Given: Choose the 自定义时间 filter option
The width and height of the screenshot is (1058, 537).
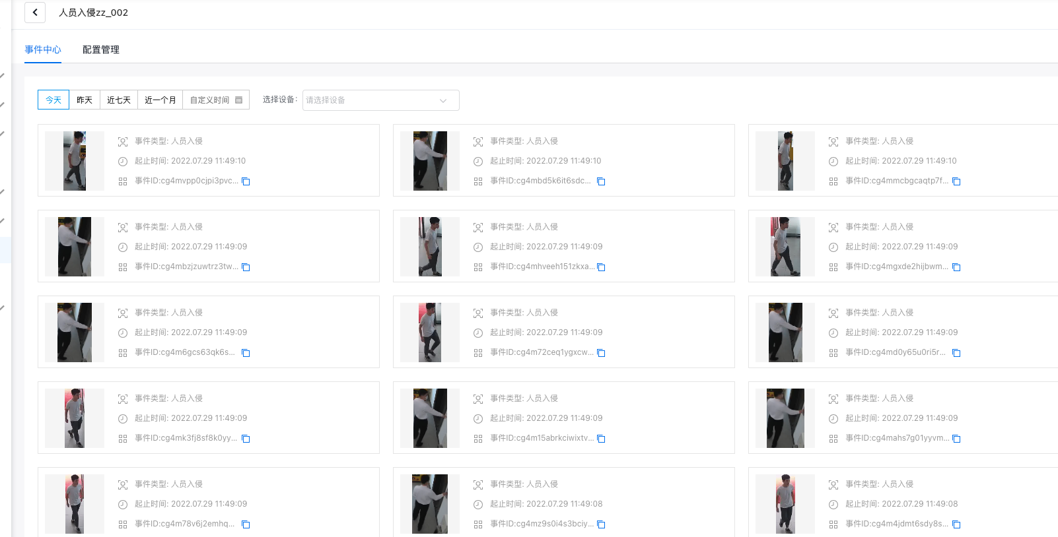Looking at the screenshot, I should pos(216,100).
